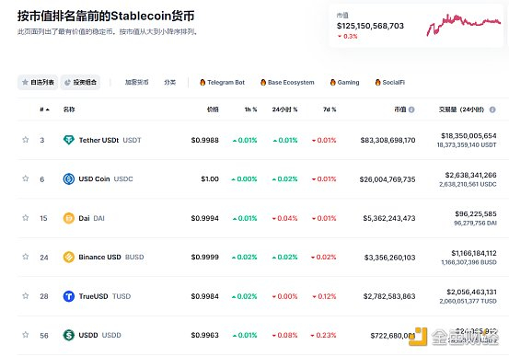This screenshot has height=356, width=509.
Task: Click the flame icon beside Base Ecosystem
Action: coord(263,83)
